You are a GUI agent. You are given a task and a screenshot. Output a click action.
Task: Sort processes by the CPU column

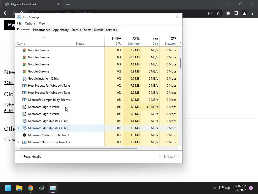click(114, 41)
